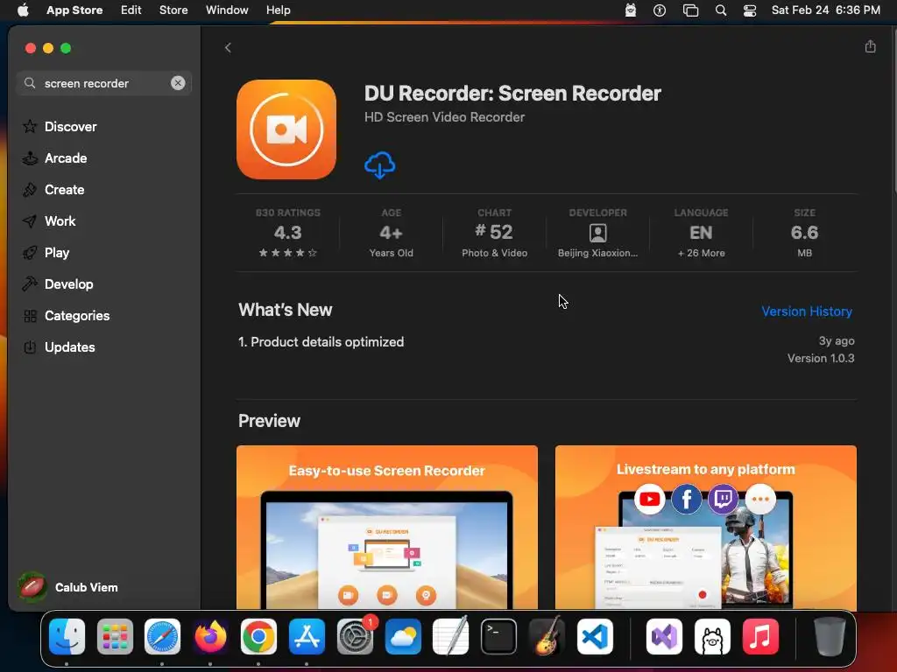Open Launchpad from the Dock

[115, 636]
